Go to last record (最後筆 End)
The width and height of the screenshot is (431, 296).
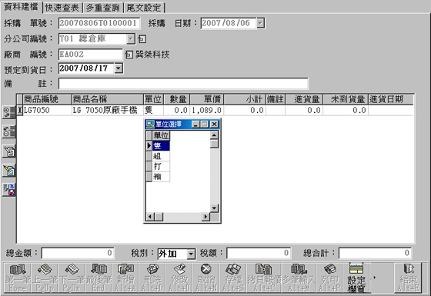coord(99,278)
